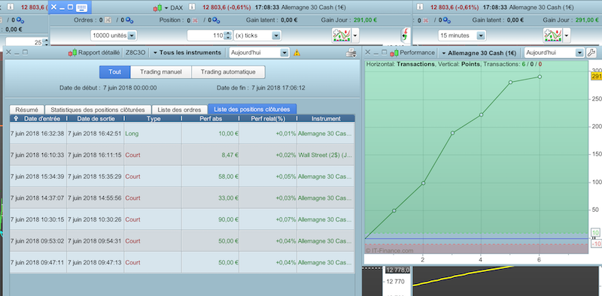
Task: Click the yellow warning icon in report
Action: (296, 53)
